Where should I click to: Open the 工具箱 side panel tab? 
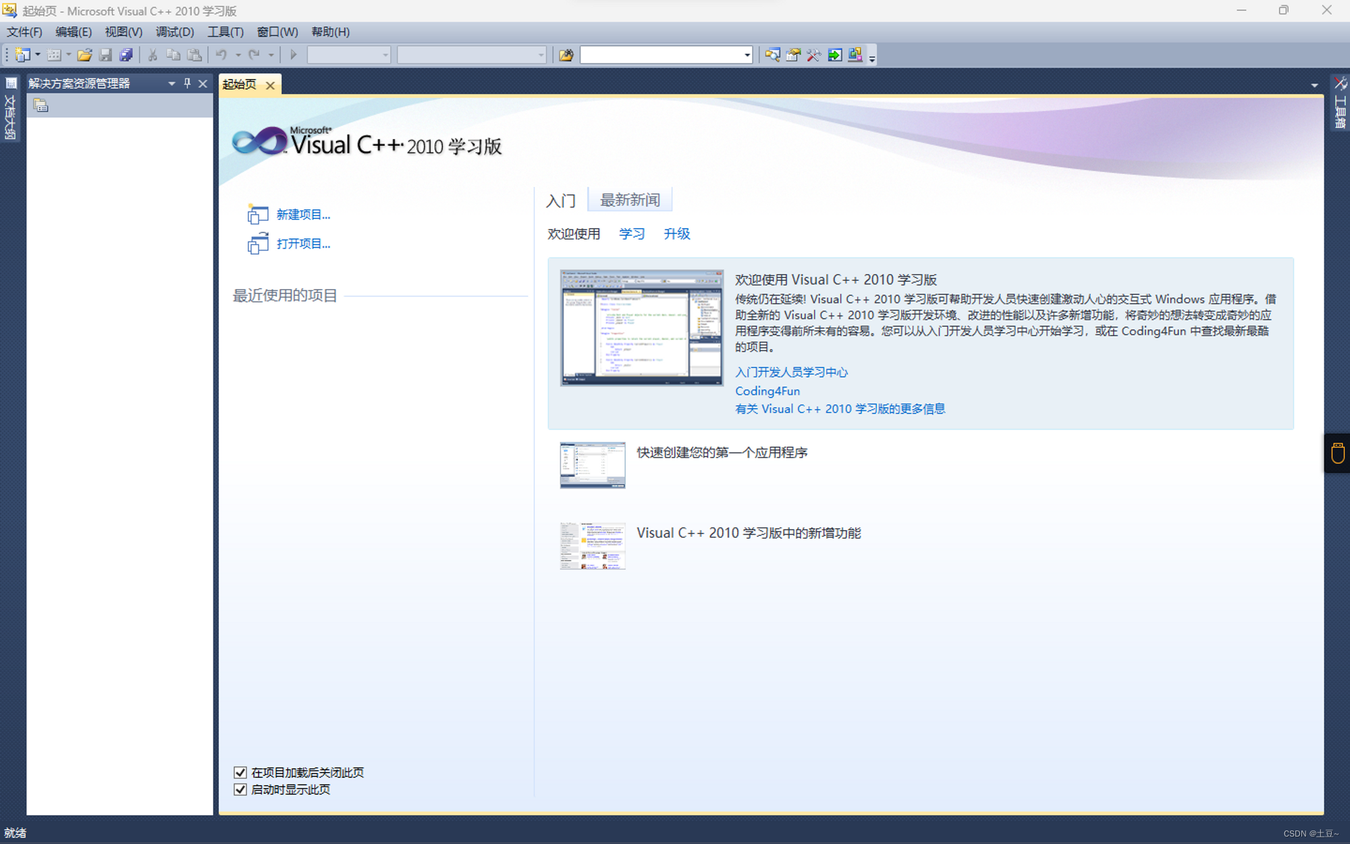1341,103
